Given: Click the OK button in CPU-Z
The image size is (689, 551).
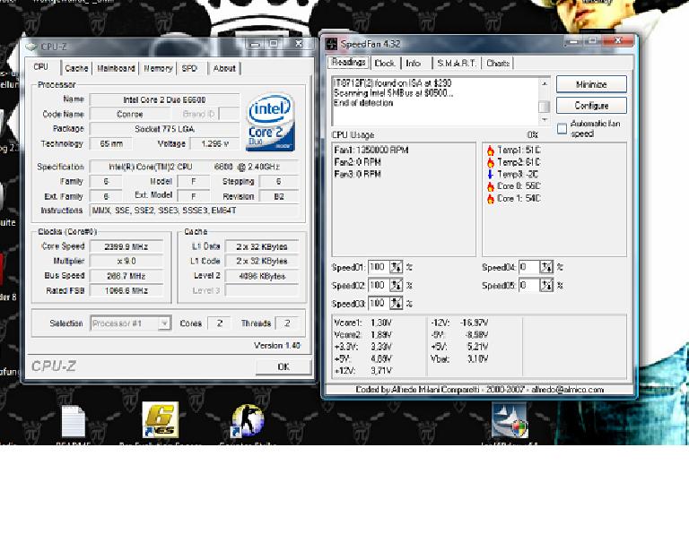Looking at the screenshot, I should 283,366.
